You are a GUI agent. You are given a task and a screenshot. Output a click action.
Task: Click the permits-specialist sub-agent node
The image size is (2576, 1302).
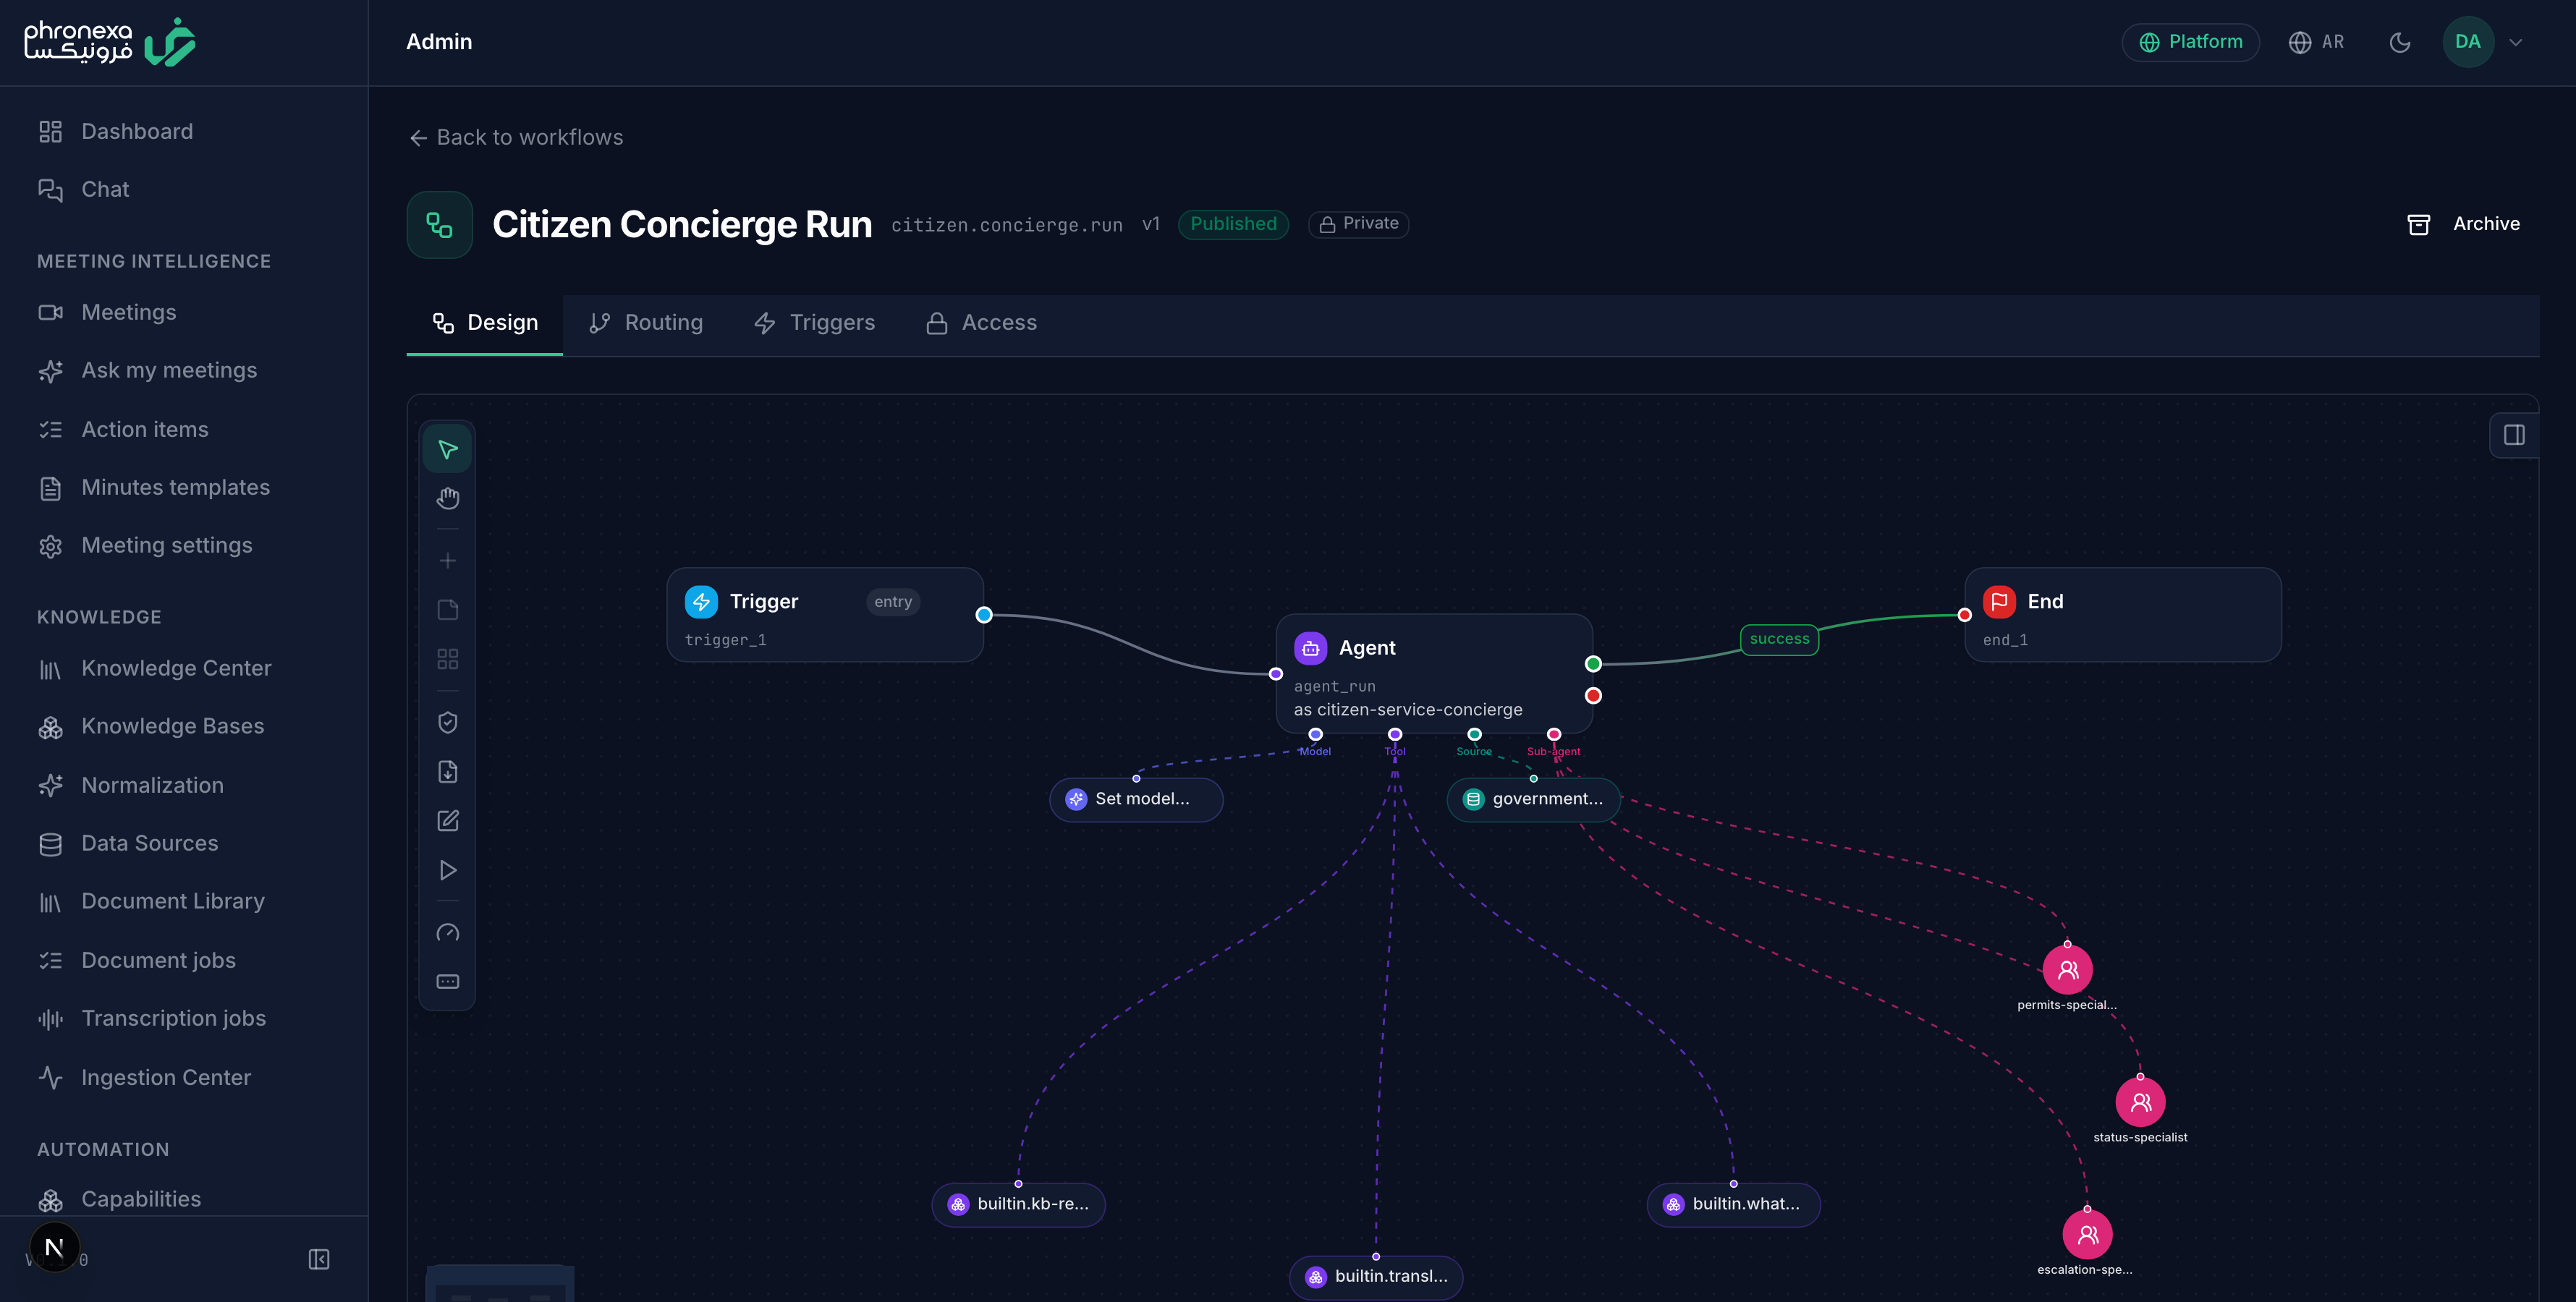click(x=2067, y=969)
